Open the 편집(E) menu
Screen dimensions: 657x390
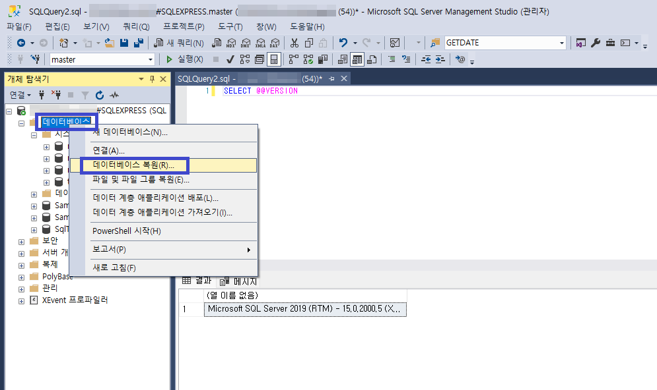tap(57, 27)
